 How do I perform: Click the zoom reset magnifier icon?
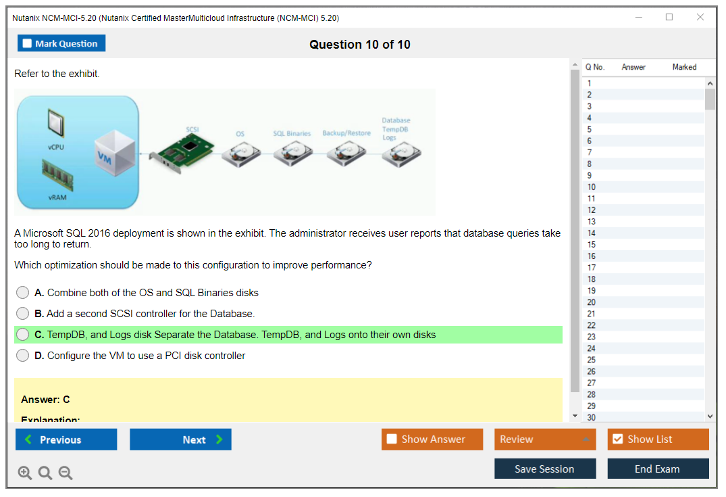(45, 473)
